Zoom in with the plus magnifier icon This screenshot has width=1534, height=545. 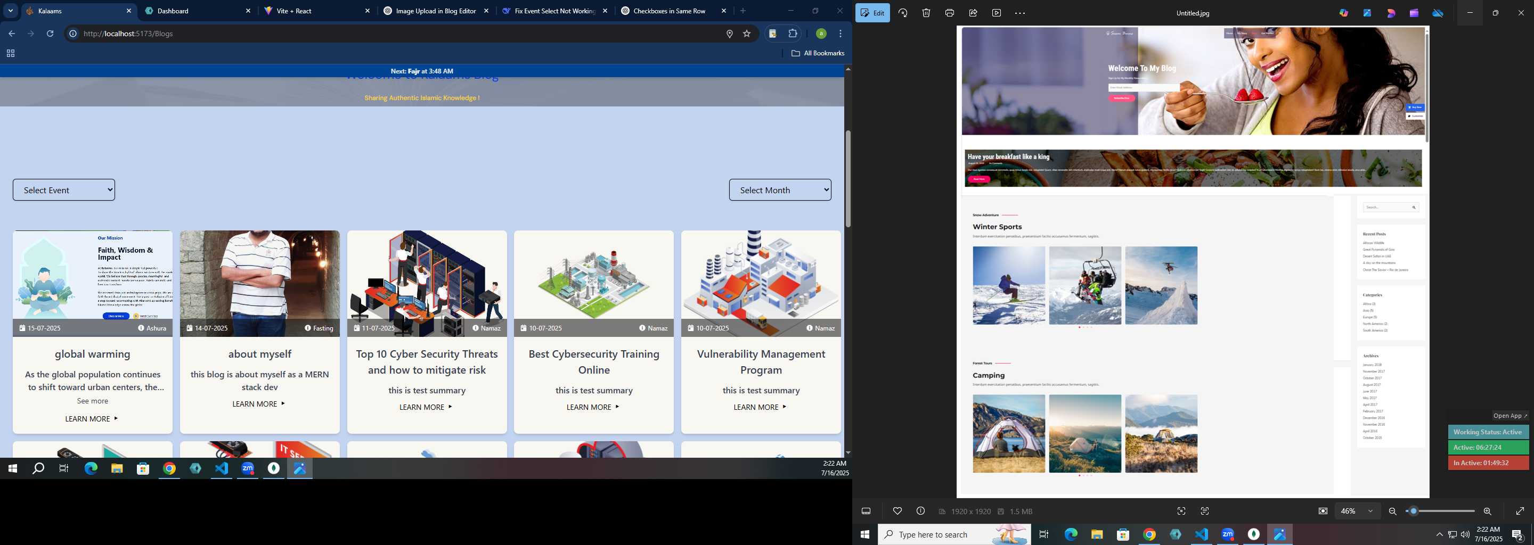pyautogui.click(x=1487, y=511)
